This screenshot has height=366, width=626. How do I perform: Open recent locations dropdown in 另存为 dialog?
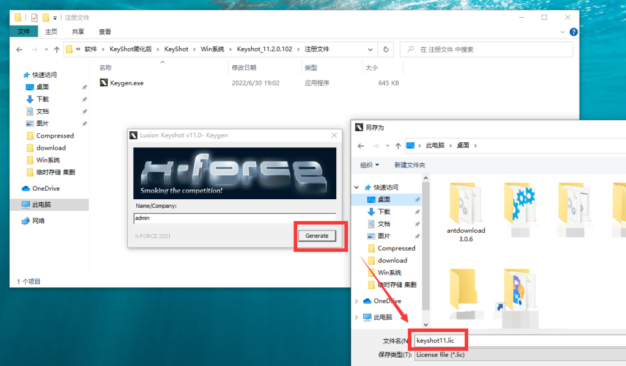point(387,146)
